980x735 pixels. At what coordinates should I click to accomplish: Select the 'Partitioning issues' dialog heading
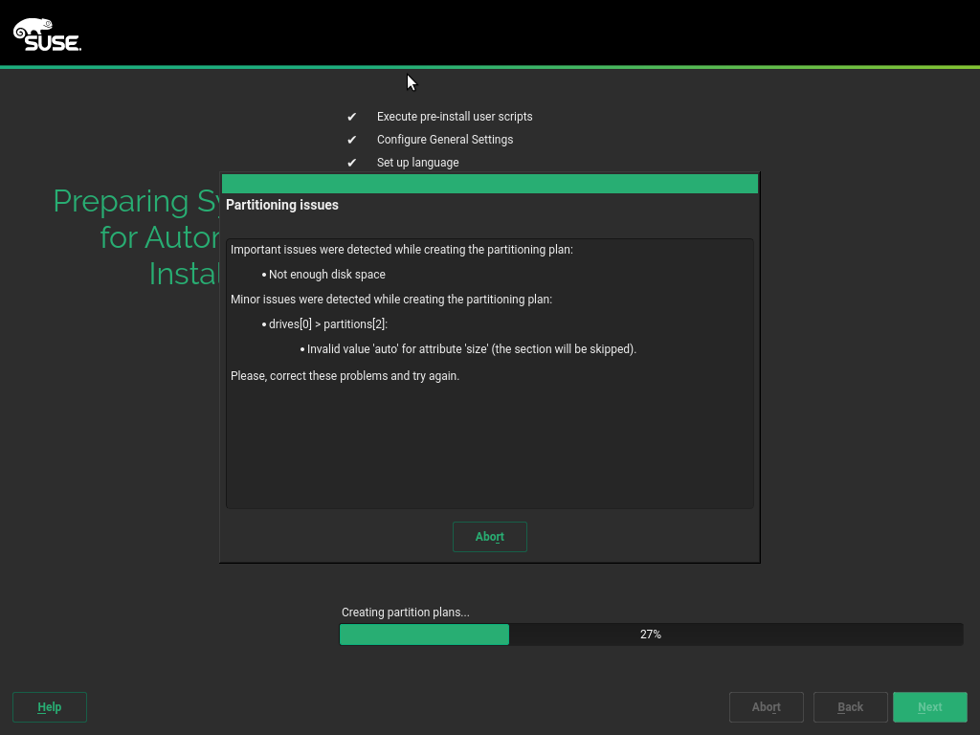click(282, 205)
